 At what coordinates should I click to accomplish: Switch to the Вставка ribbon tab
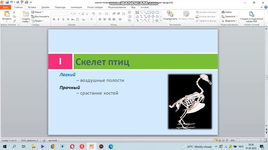32,7
